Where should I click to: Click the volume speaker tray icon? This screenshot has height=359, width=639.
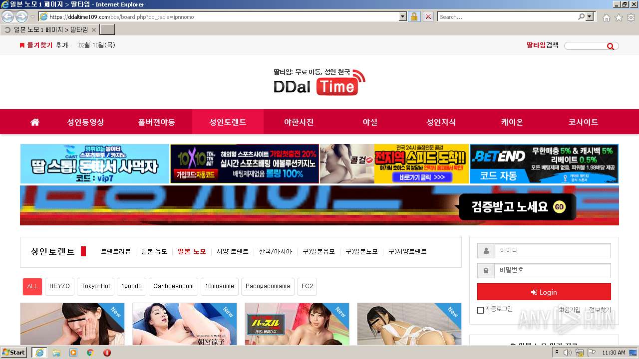point(568,353)
